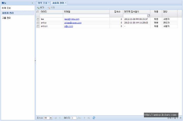Viewport: 183px width, 121px height.
Task: Open the a@a.com email link
Action: 69,26
